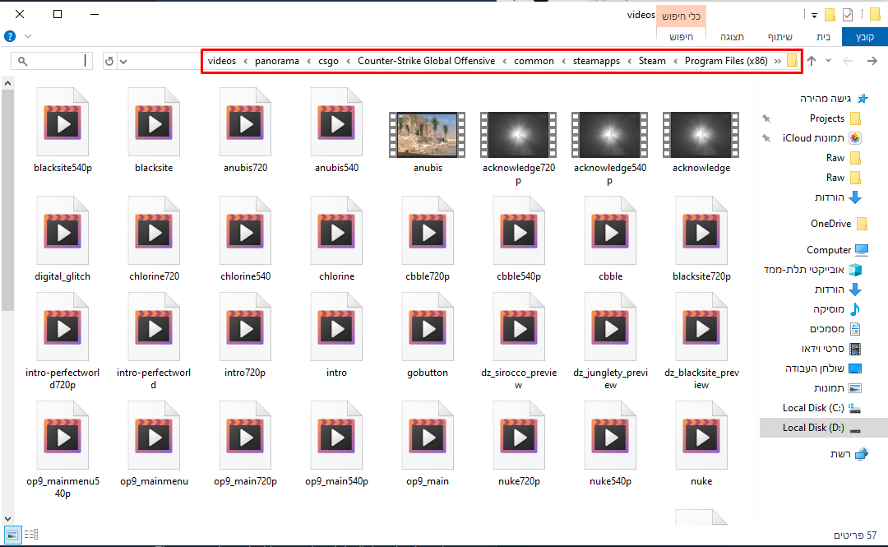
Task: Select the intro file icon
Action: [x=336, y=327]
